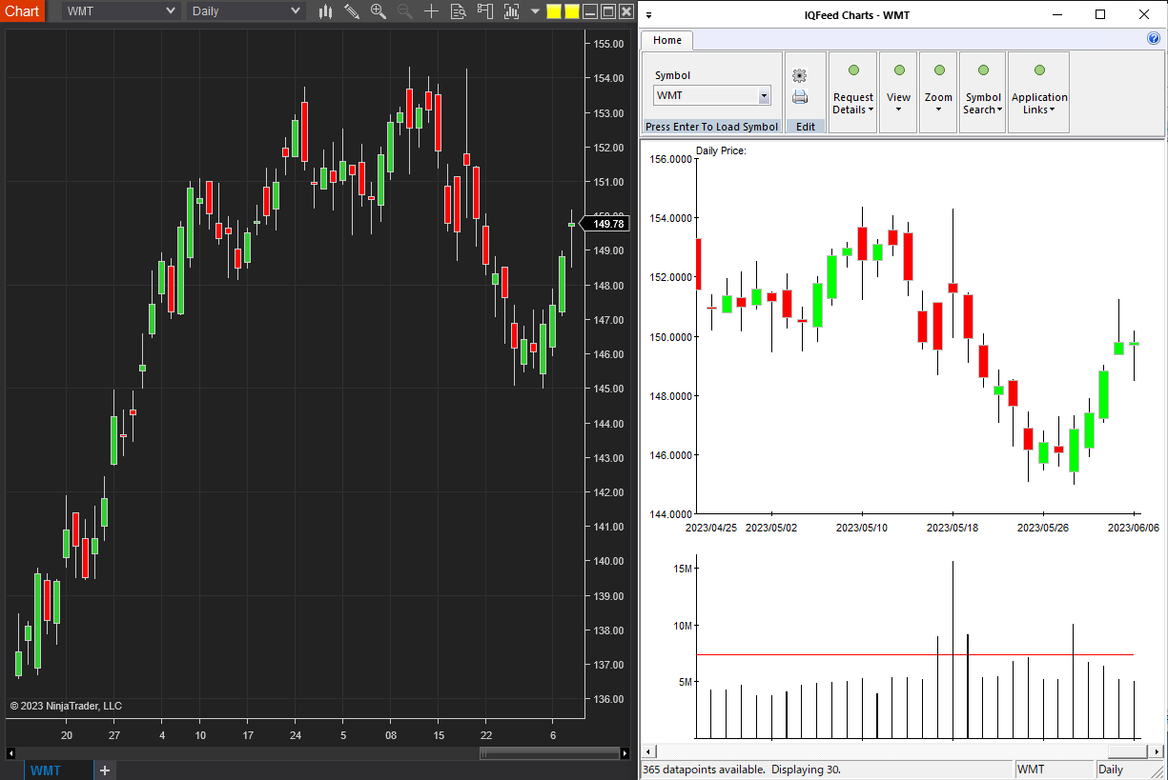Click the green circle above Application Links
Viewport: 1168px width, 780px height.
(x=1039, y=70)
